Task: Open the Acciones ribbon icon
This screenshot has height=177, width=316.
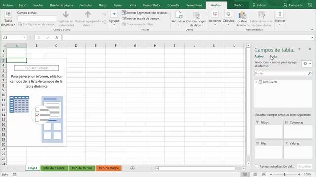Action: pos(215,14)
